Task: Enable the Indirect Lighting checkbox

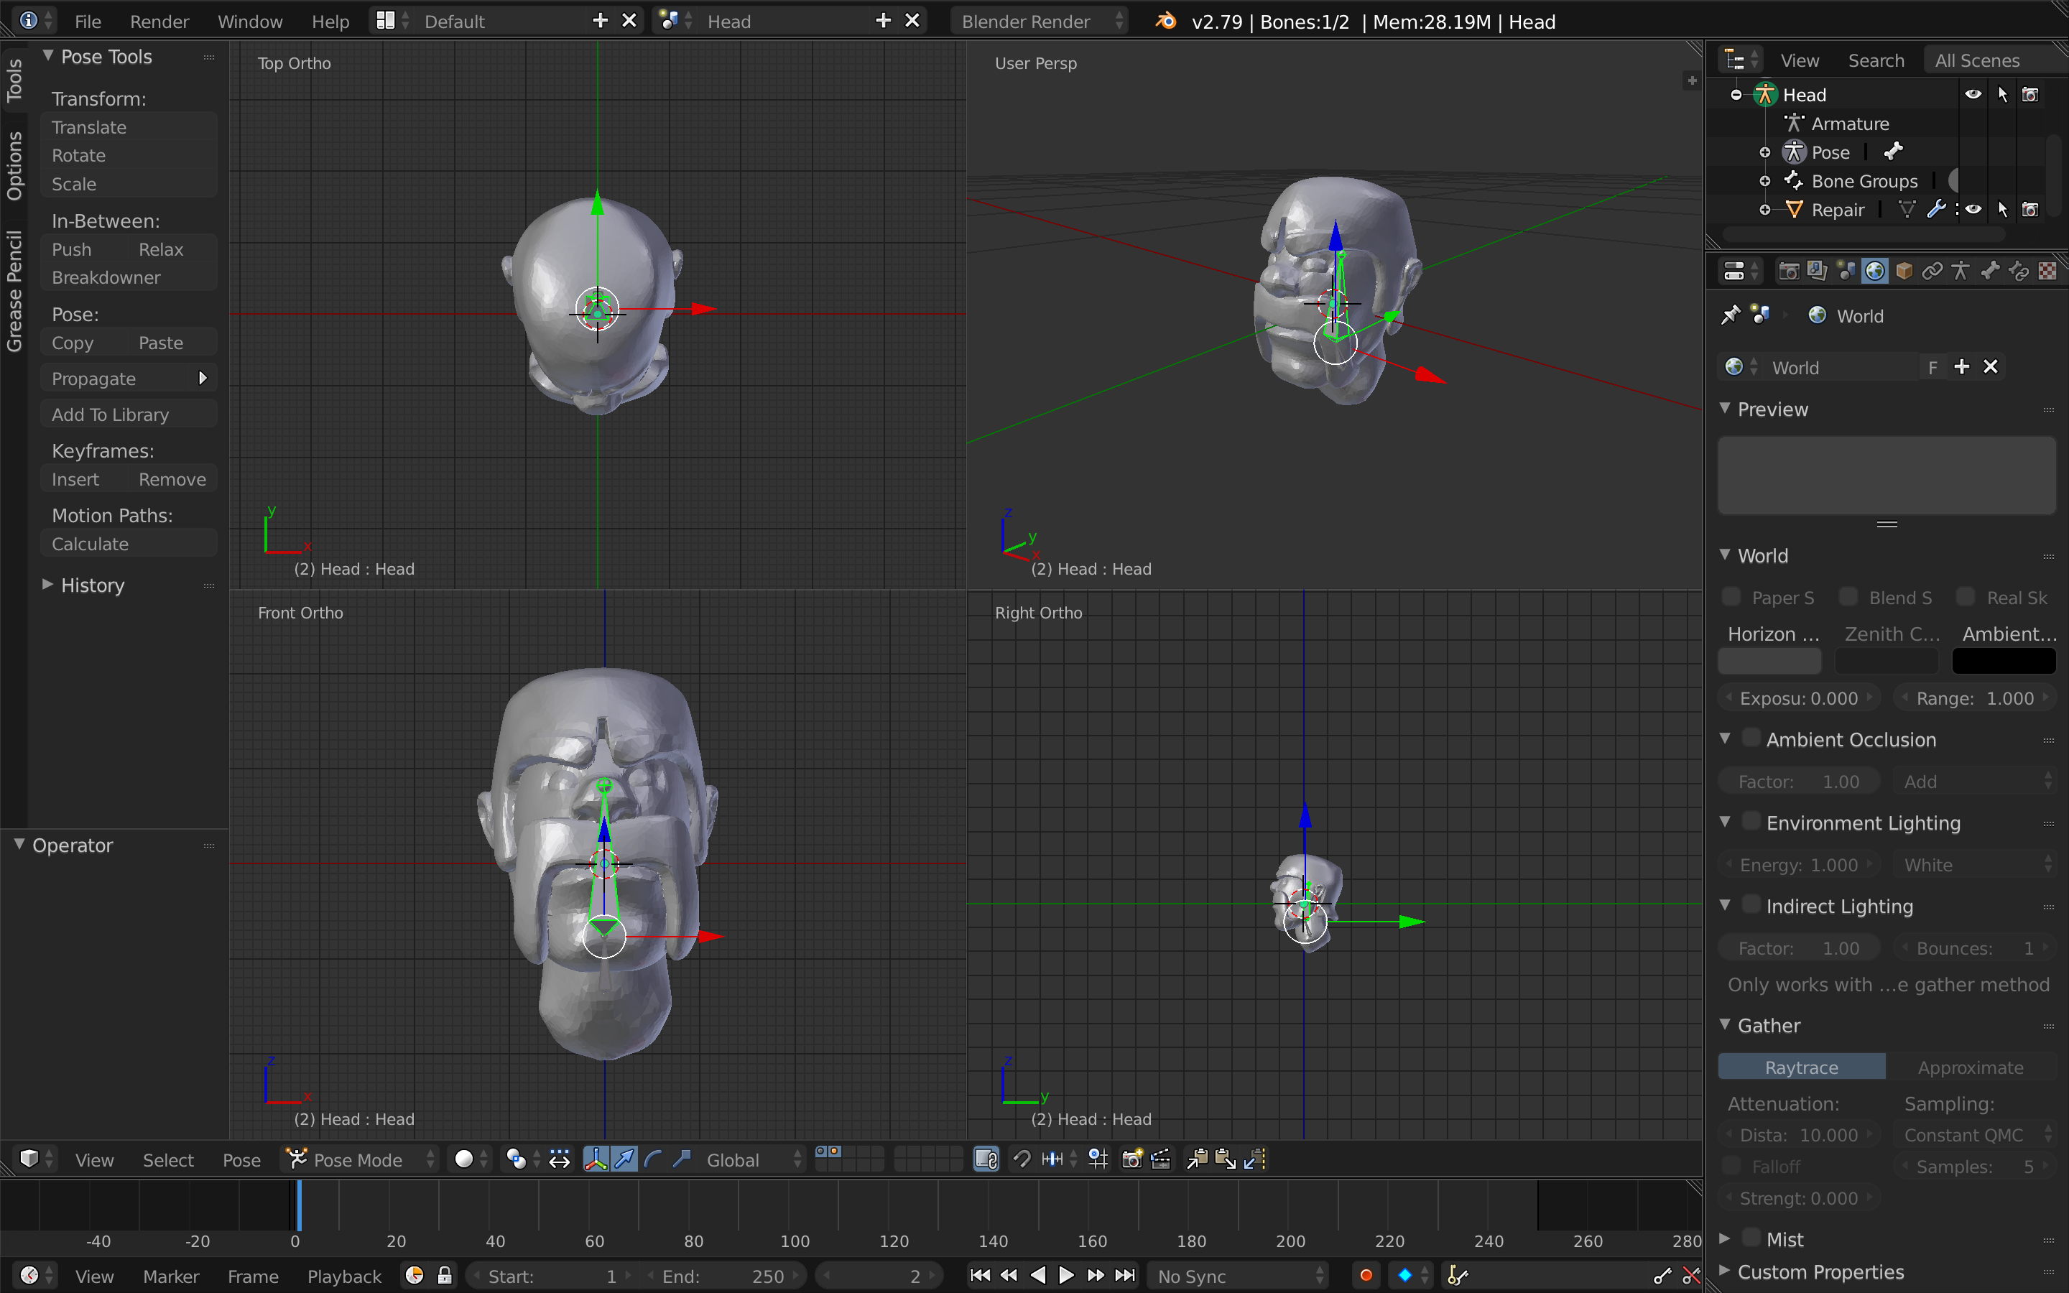Action: pyautogui.click(x=1751, y=905)
